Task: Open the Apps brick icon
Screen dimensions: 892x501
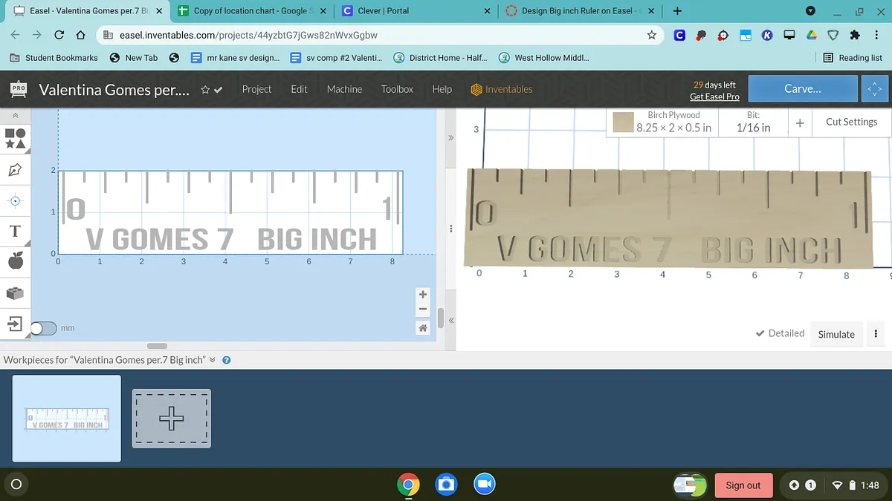Action: pyautogui.click(x=16, y=293)
